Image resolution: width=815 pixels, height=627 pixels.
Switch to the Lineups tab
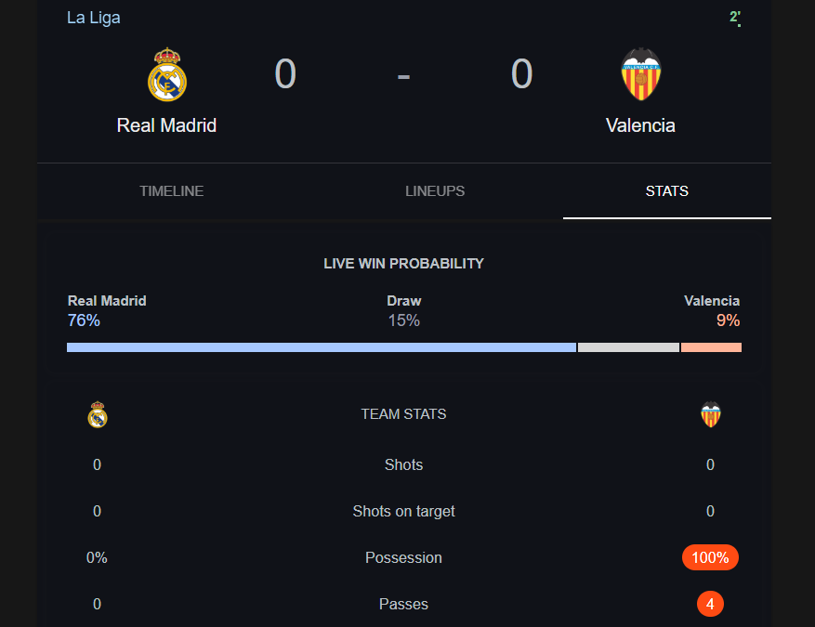click(435, 191)
